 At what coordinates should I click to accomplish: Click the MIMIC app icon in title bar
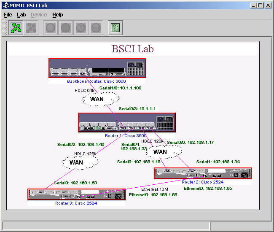click(6, 5)
